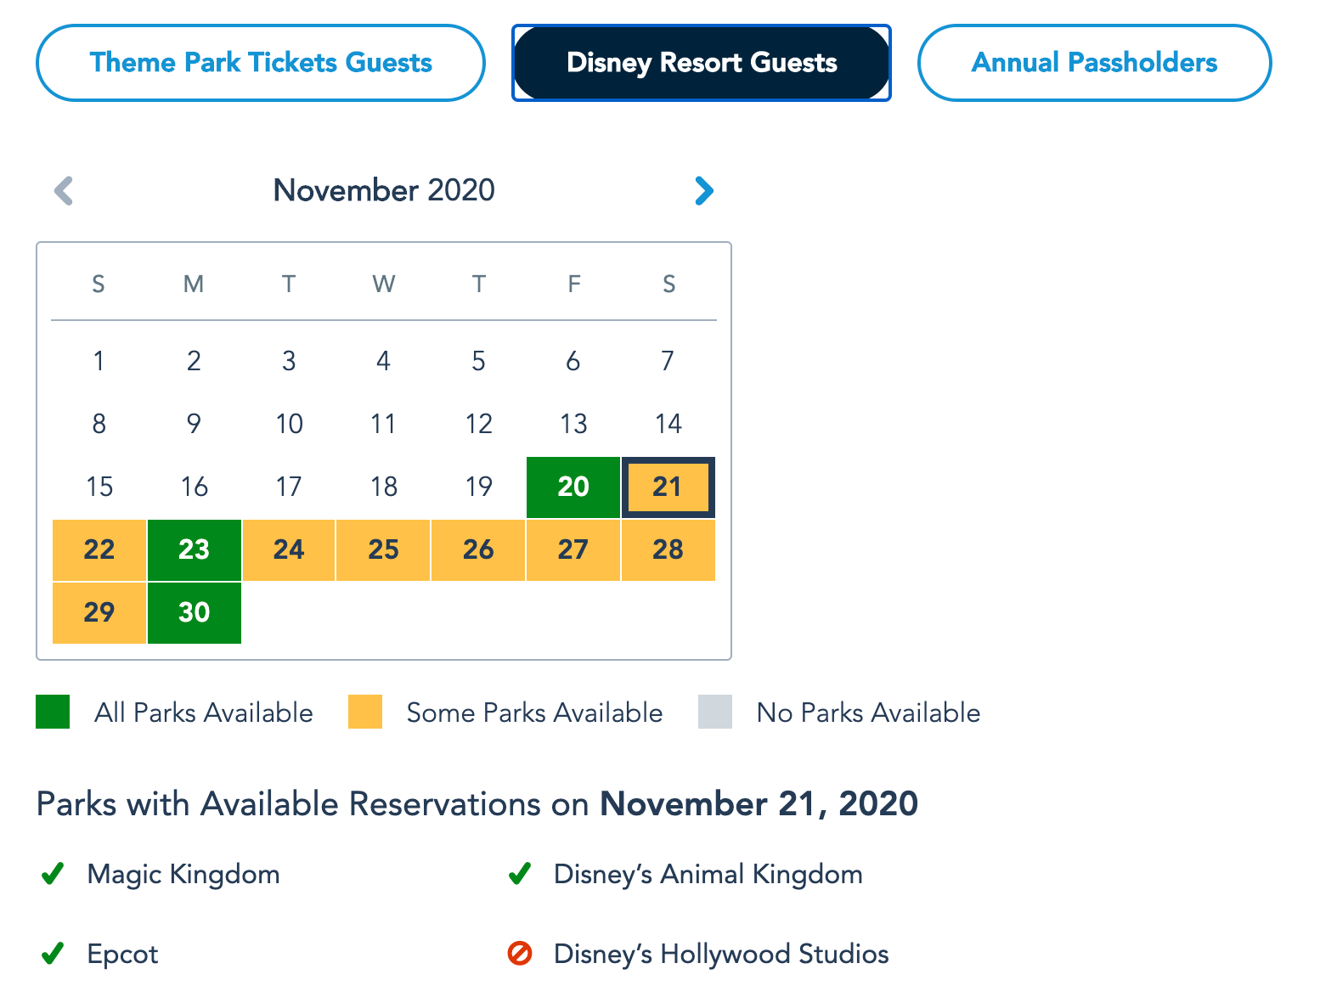Go back to the previous month arrow
The width and height of the screenshot is (1320, 997).
[64, 190]
